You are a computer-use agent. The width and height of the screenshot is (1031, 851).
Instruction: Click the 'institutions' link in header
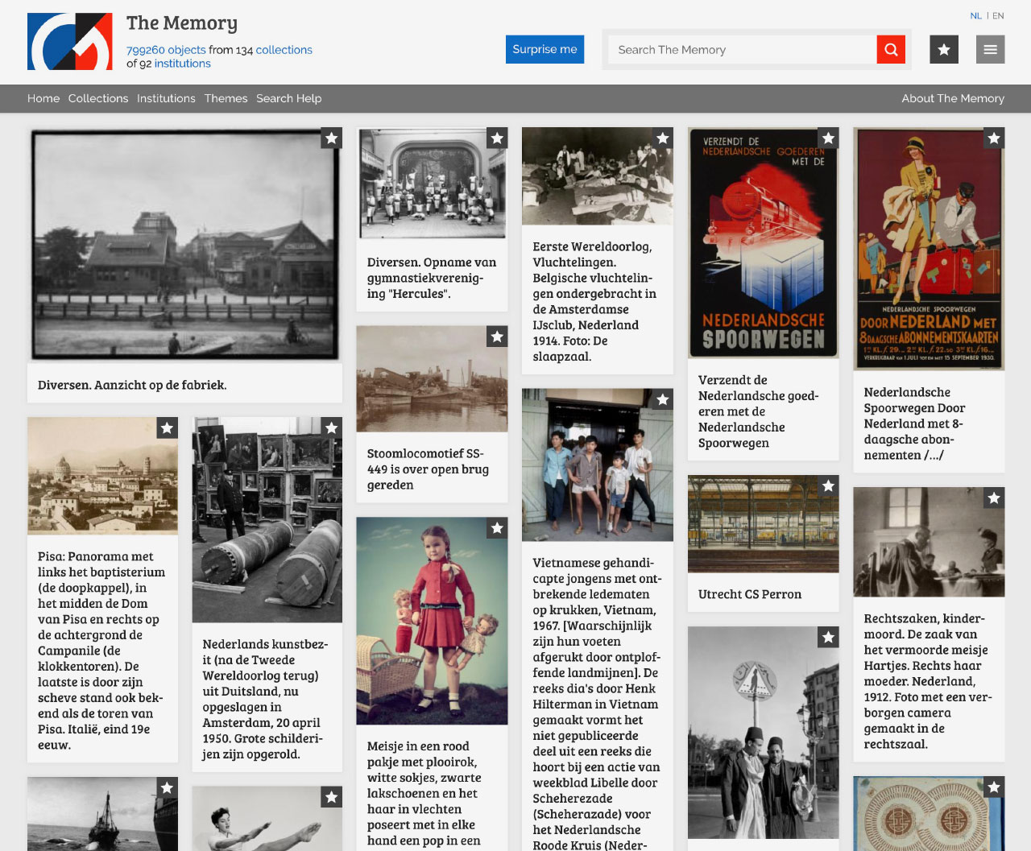(x=183, y=64)
